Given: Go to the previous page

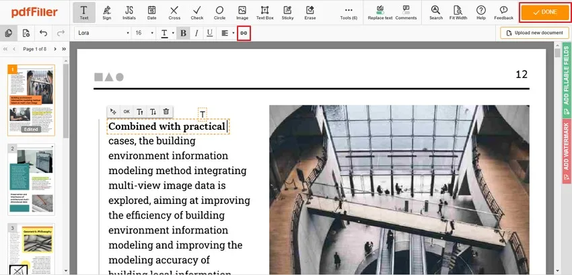Looking at the screenshot, I should coord(14,49).
